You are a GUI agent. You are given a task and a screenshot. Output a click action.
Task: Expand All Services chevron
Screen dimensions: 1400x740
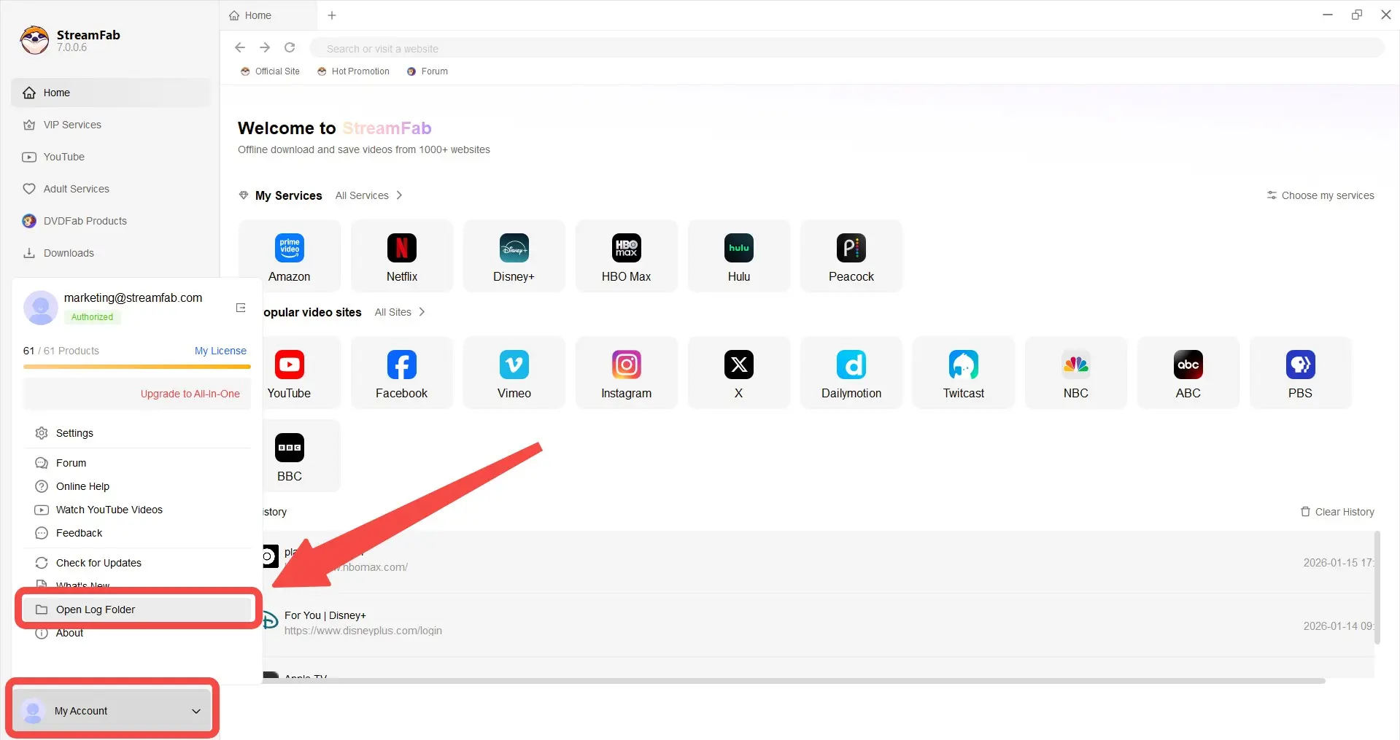click(399, 195)
